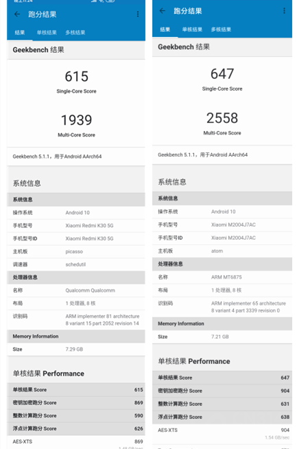Tap back arrow in right screenshot header

coord(163,11)
